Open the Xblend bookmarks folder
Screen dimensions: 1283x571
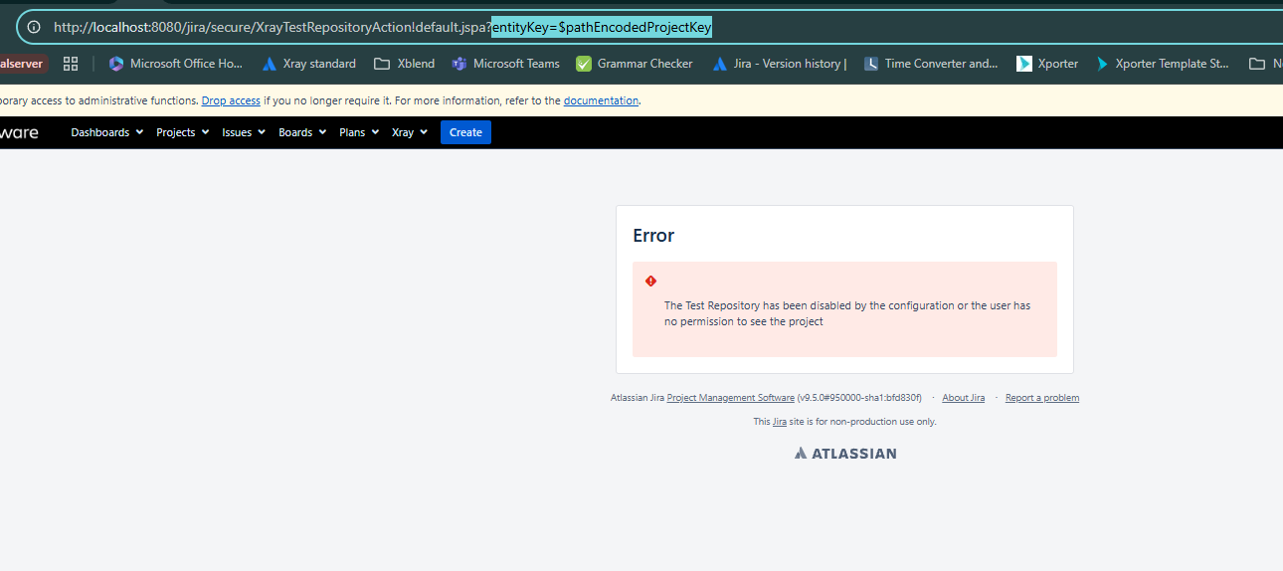pyautogui.click(x=405, y=64)
